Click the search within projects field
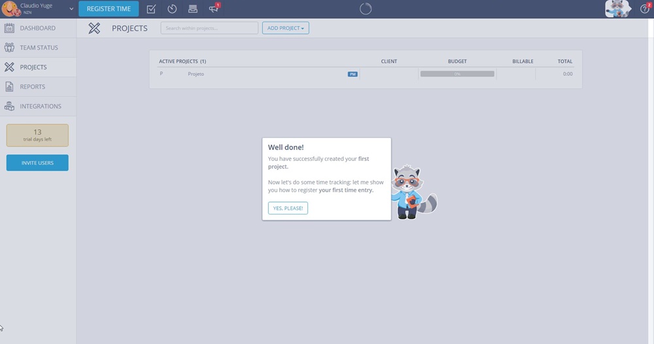This screenshot has width=654, height=344. [x=209, y=28]
